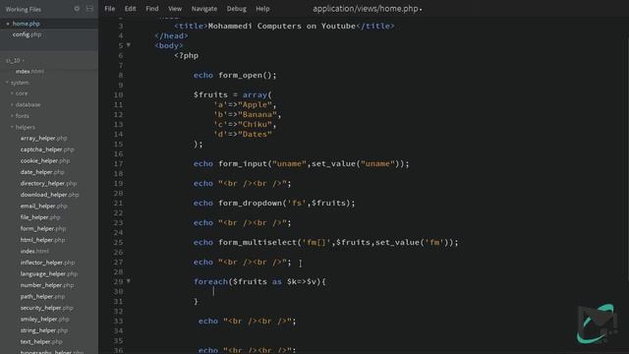Image resolution: width=629 pixels, height=354 pixels.
Task: Click the split view icon in Working Files
Action: point(89,9)
